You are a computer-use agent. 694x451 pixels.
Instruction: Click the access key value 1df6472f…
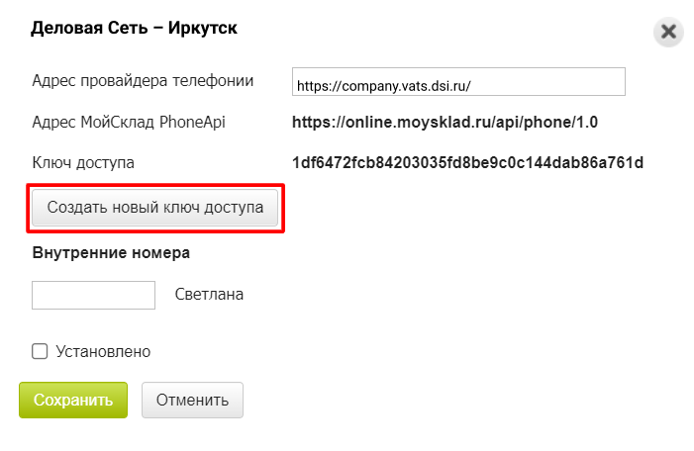tap(467, 163)
